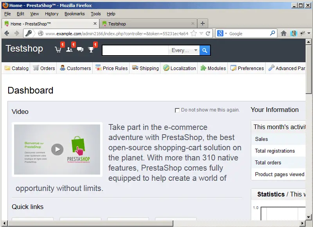Open a new browser tab with plus button
Viewport: 313px width, 227px height.
(x=202, y=23)
